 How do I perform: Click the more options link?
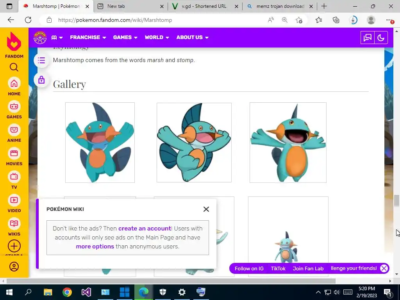(x=95, y=246)
